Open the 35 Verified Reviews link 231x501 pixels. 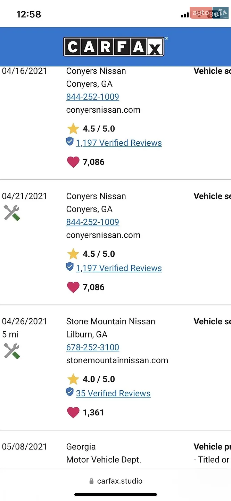pyautogui.click(x=113, y=393)
